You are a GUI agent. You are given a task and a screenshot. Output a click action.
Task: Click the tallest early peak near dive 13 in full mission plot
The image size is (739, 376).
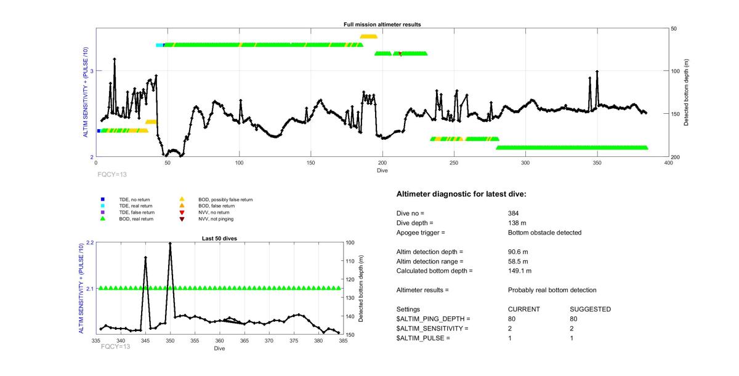115,59
